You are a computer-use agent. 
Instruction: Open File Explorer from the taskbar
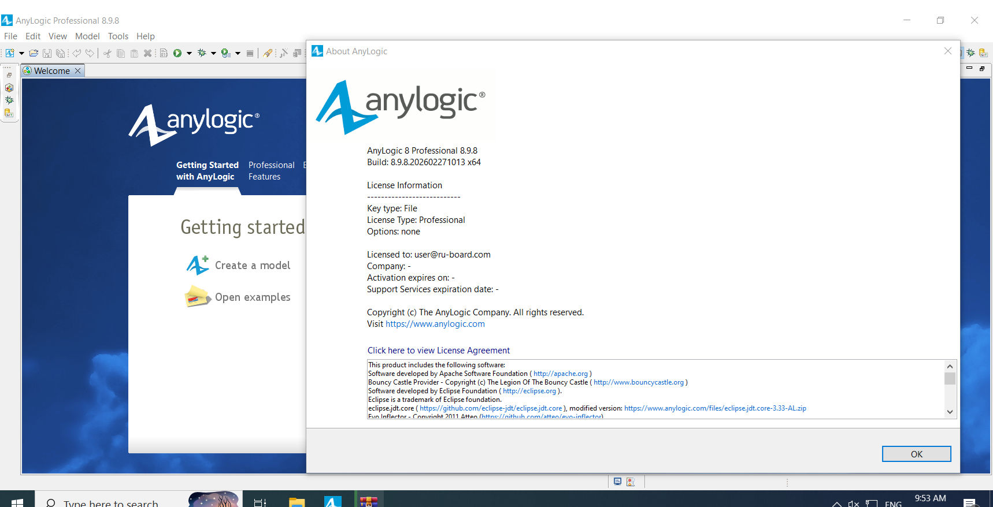(297, 501)
